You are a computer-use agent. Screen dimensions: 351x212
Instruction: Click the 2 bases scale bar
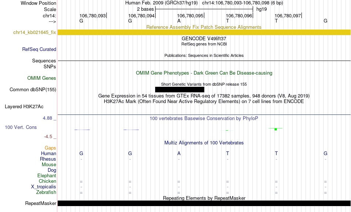tap(204, 9)
